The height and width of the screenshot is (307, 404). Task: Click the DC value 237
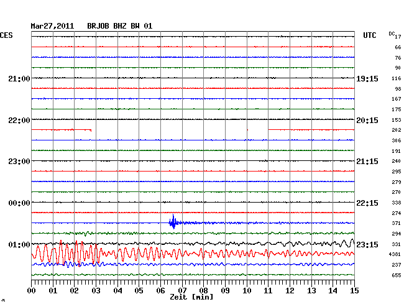[397, 265]
